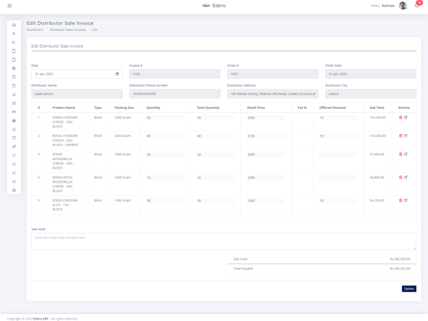Screen dimensions: 428x321
Task: Click Retail Price field showing 2400
Action: (266, 155)
